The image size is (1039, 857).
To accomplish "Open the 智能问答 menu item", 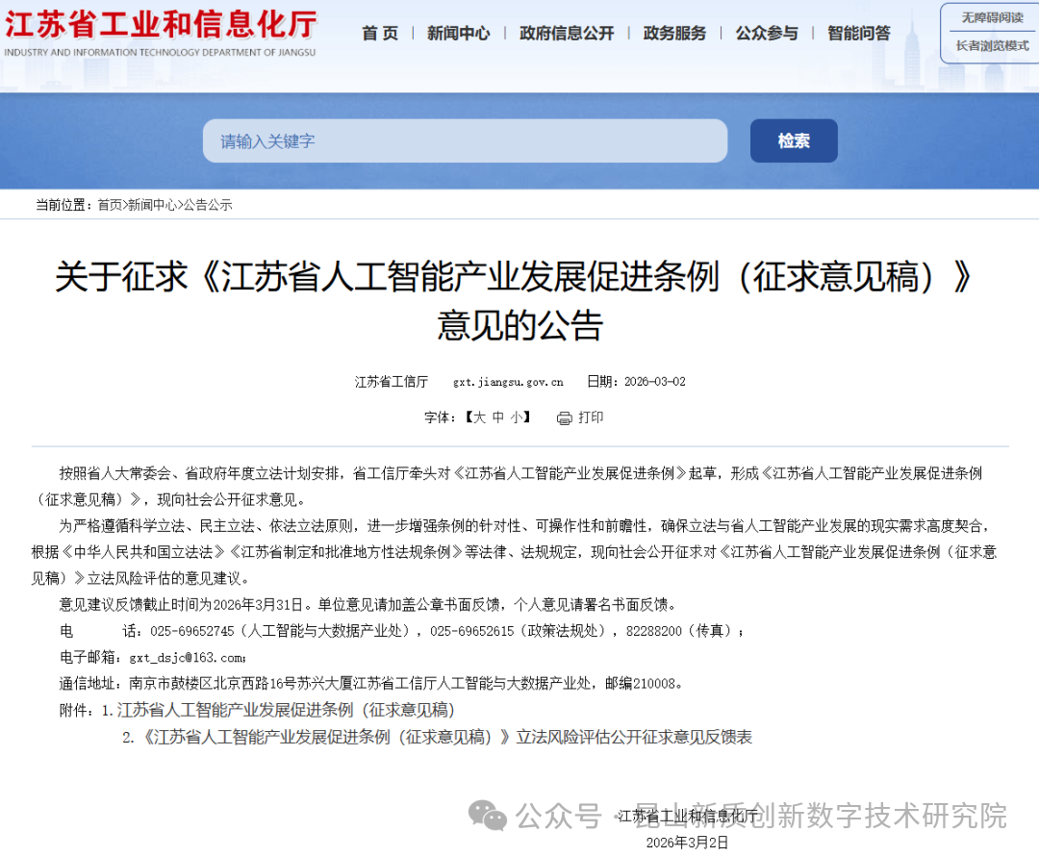I will click(x=858, y=33).
